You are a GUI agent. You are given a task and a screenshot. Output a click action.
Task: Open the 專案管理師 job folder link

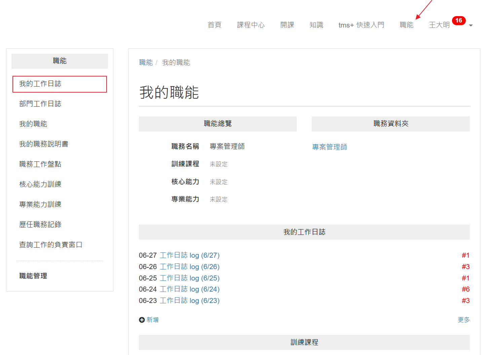(x=330, y=147)
